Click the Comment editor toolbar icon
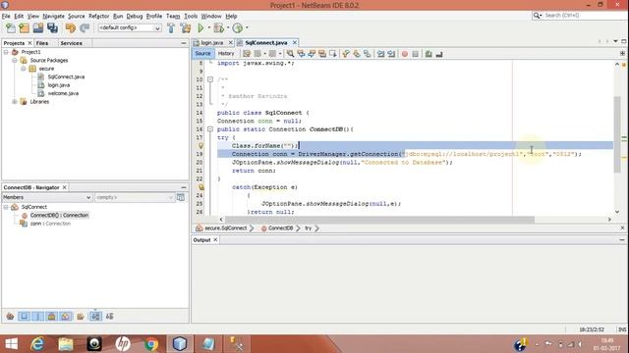The width and height of the screenshot is (629, 353). (429, 54)
